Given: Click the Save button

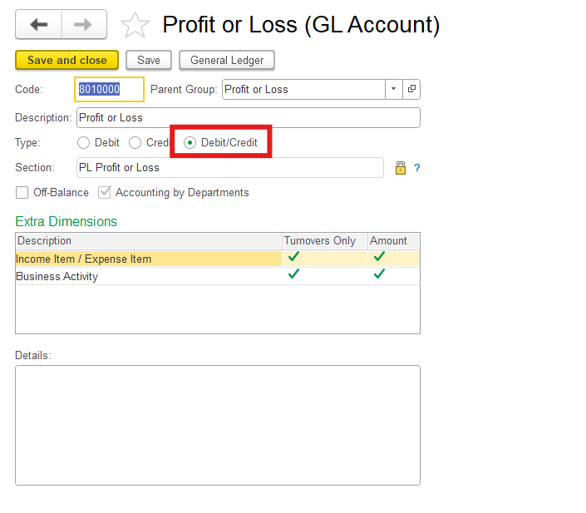Looking at the screenshot, I should point(149,61).
